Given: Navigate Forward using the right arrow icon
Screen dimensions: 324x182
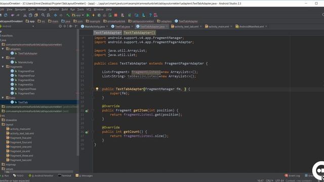Looking at the screenshot, I should (61, 15).
